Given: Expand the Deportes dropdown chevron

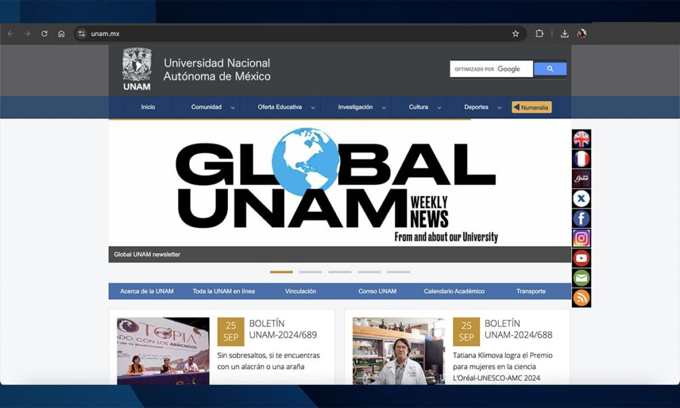Looking at the screenshot, I should click(x=499, y=108).
